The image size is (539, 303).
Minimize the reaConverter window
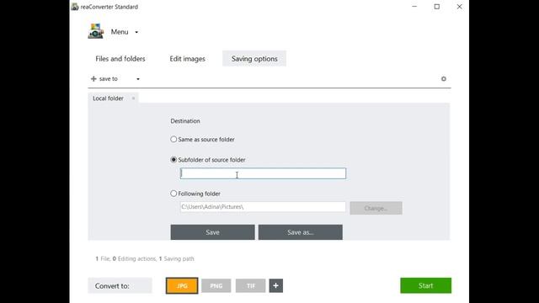(x=414, y=7)
